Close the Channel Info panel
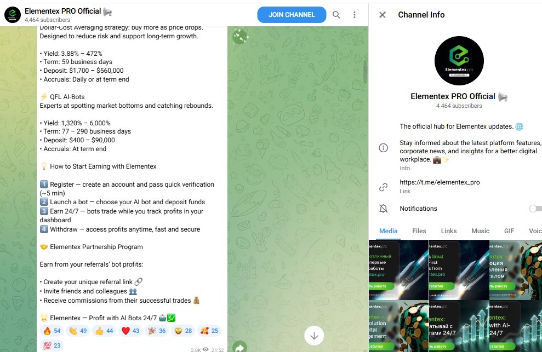Viewport: 542px width, 352px height. pyautogui.click(x=383, y=15)
